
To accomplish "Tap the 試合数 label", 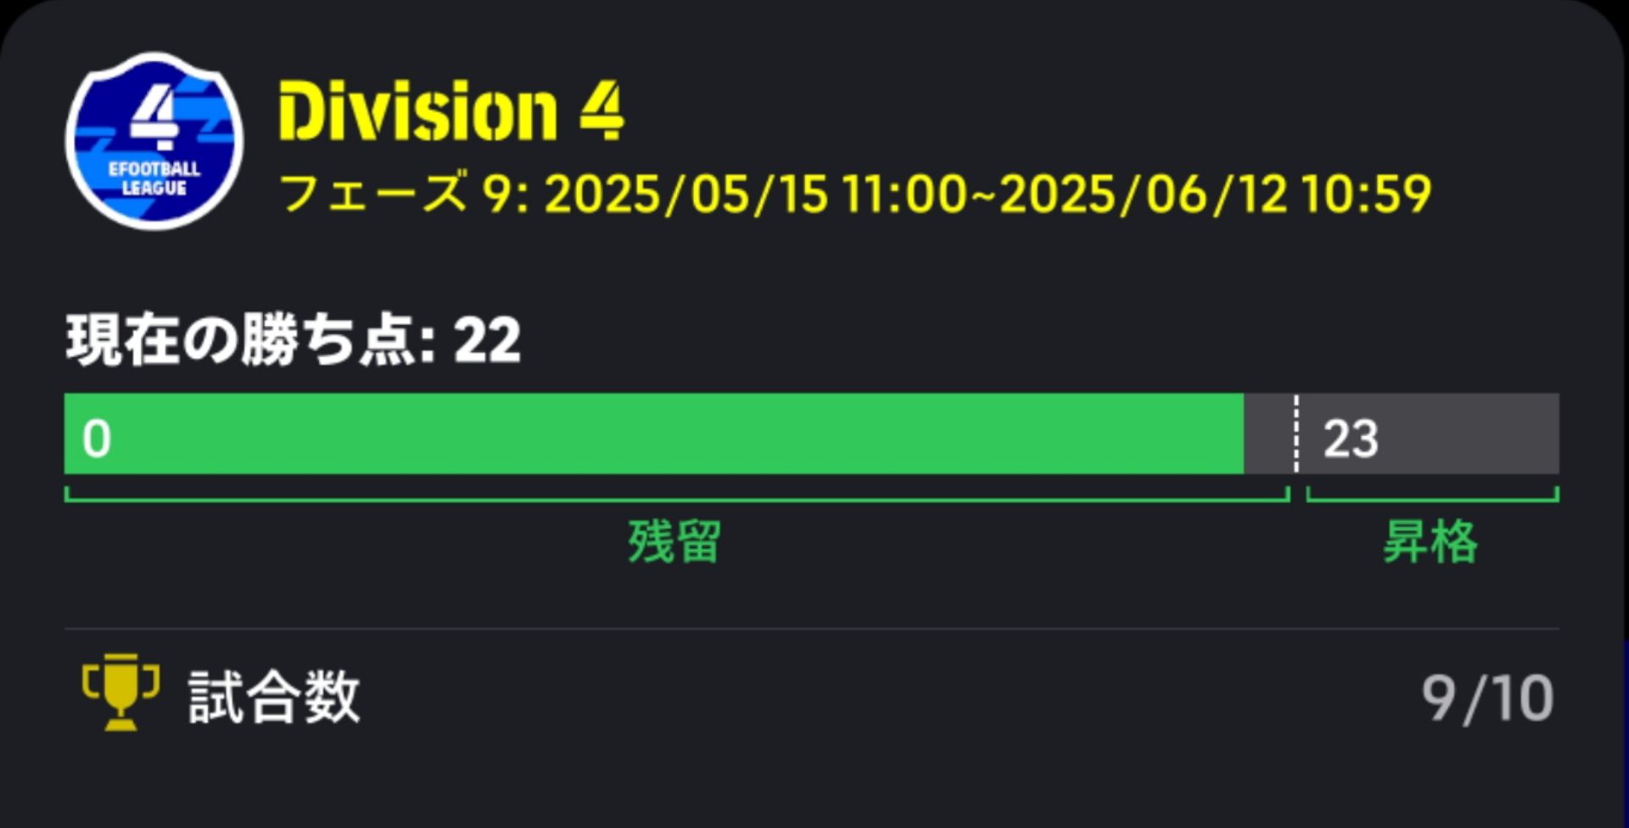I will pos(274,697).
